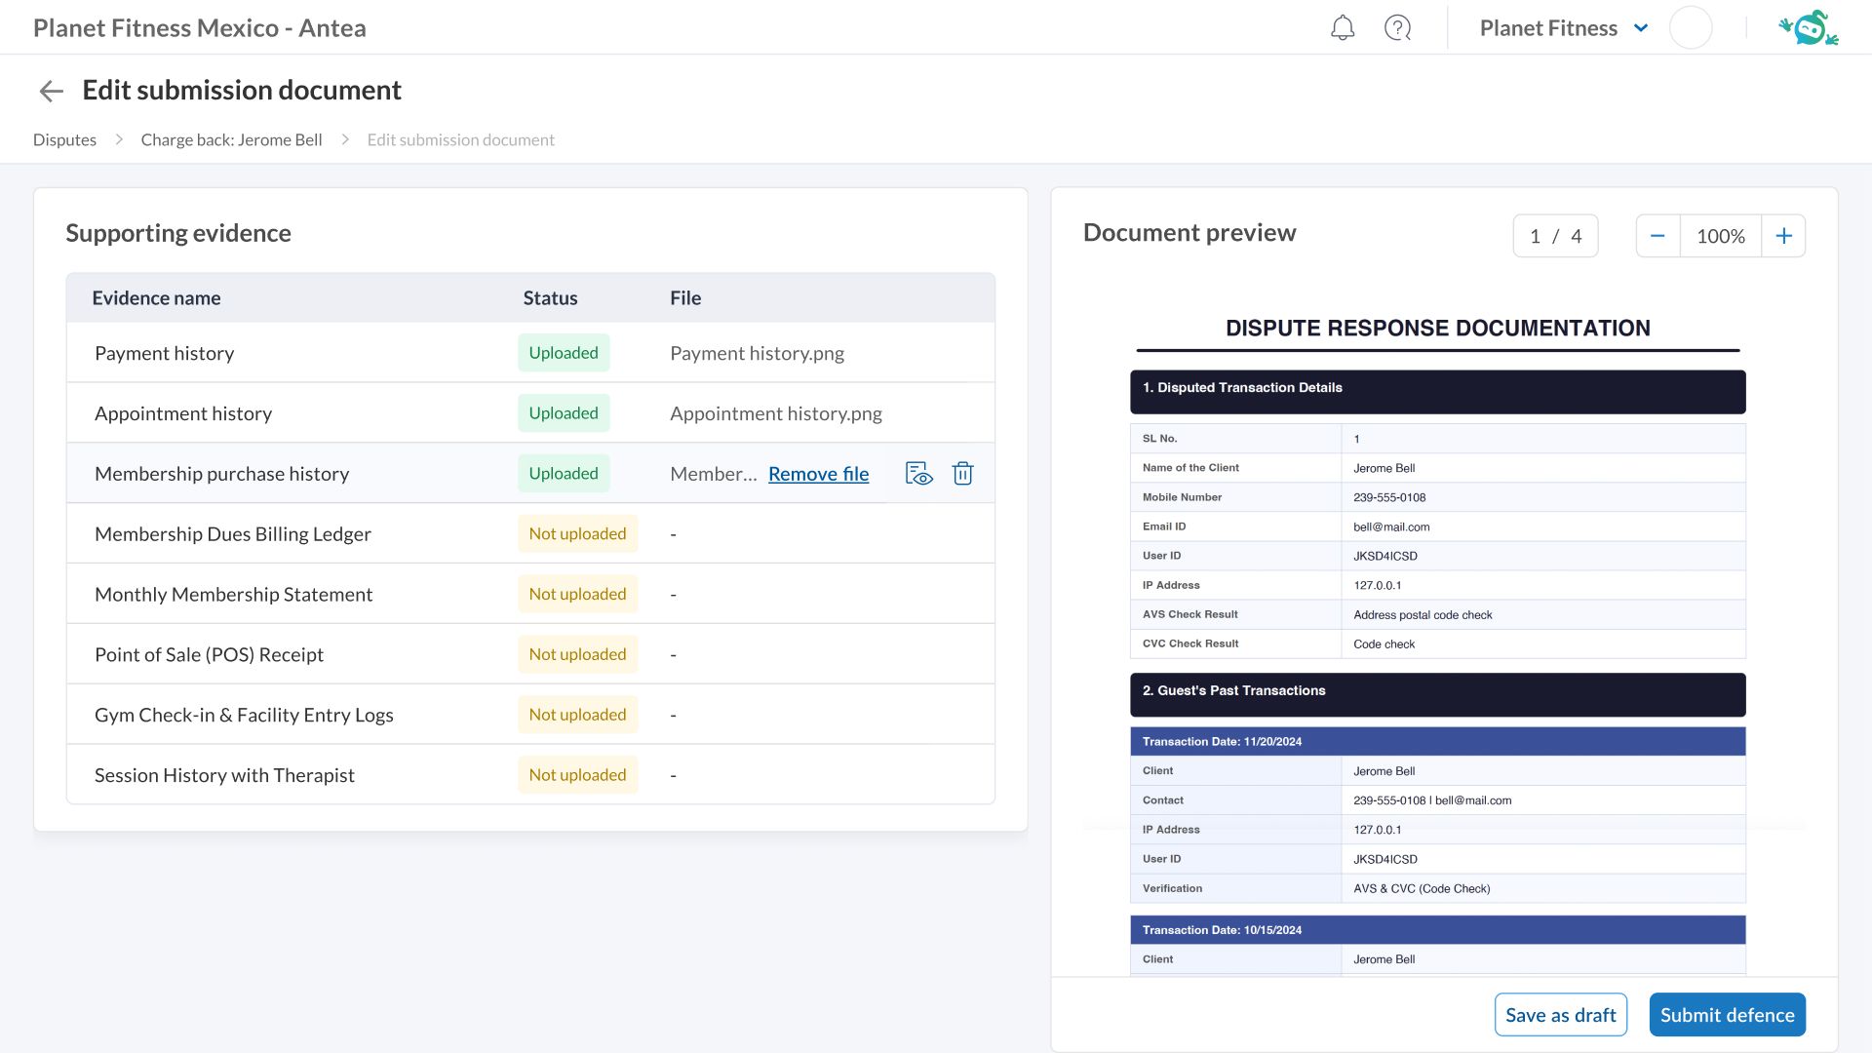
Task: Click the notifications bell icon
Action: pos(1343,28)
